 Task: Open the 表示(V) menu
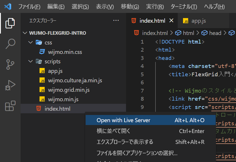(x=105, y=7)
